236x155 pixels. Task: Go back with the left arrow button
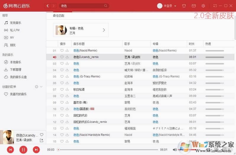(48, 6)
